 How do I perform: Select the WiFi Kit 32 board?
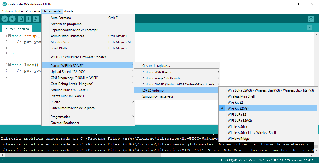point(268,103)
